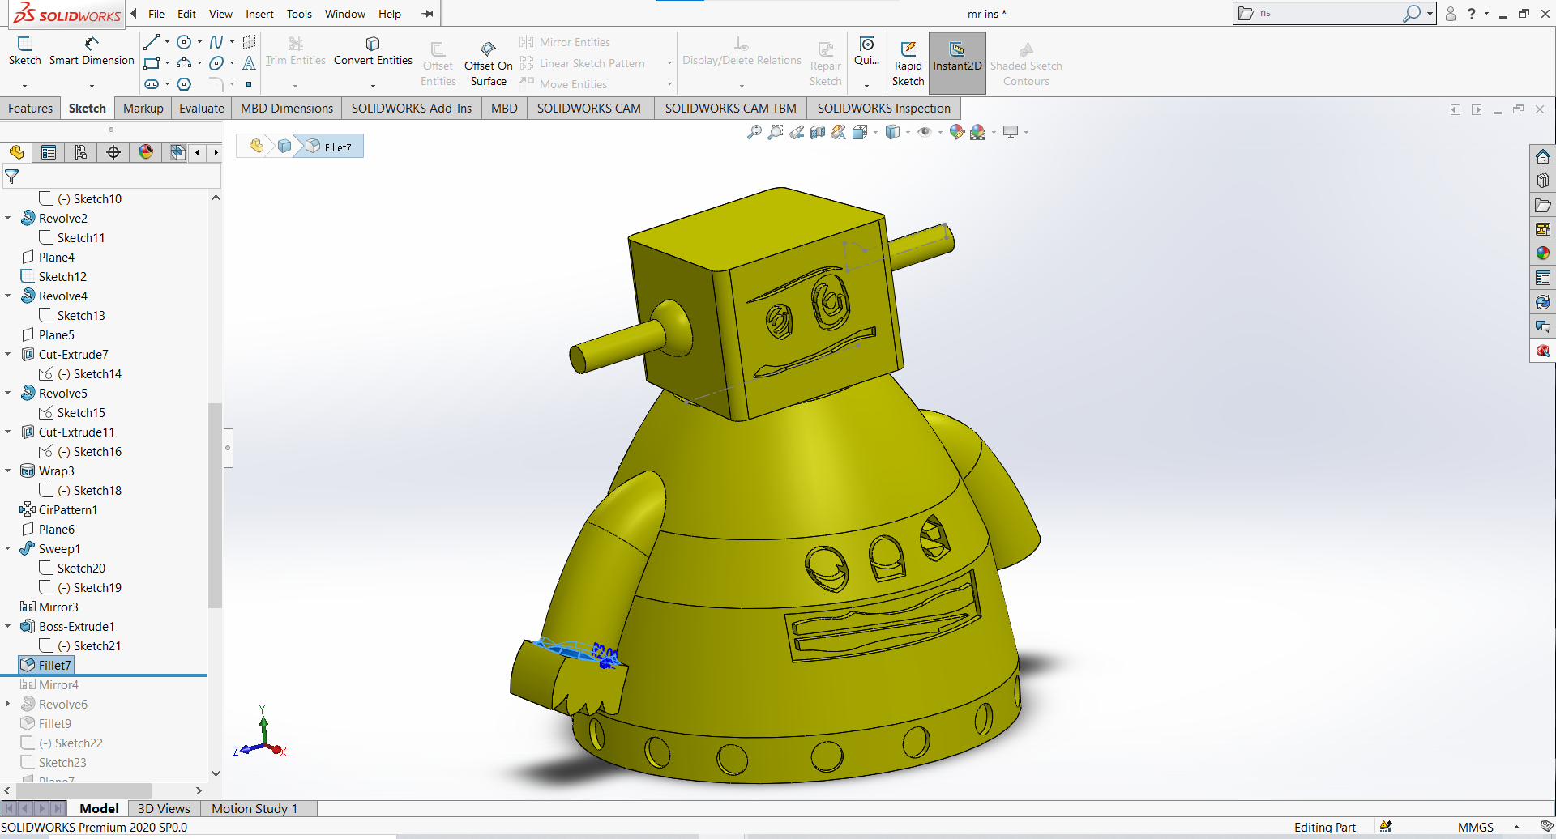This screenshot has height=839, width=1556.
Task: Open the Insert menu
Action: point(259,14)
